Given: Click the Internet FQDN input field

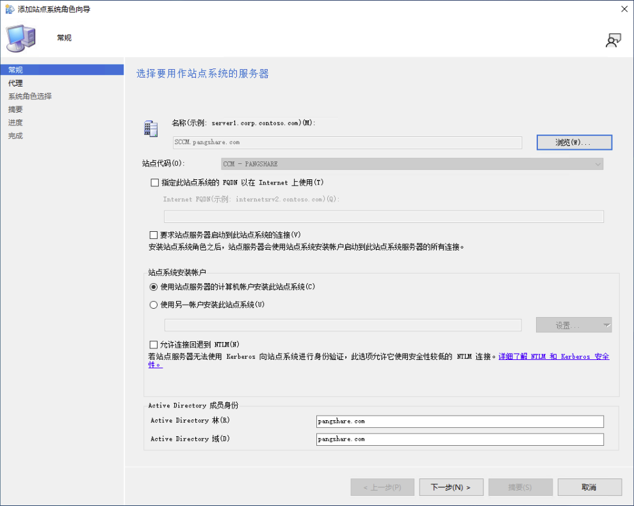Looking at the screenshot, I should [384, 216].
